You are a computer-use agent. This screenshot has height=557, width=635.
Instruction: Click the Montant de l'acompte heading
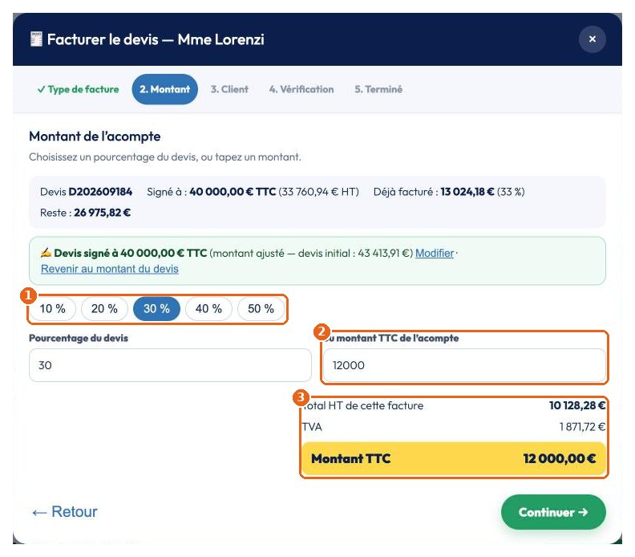point(95,136)
